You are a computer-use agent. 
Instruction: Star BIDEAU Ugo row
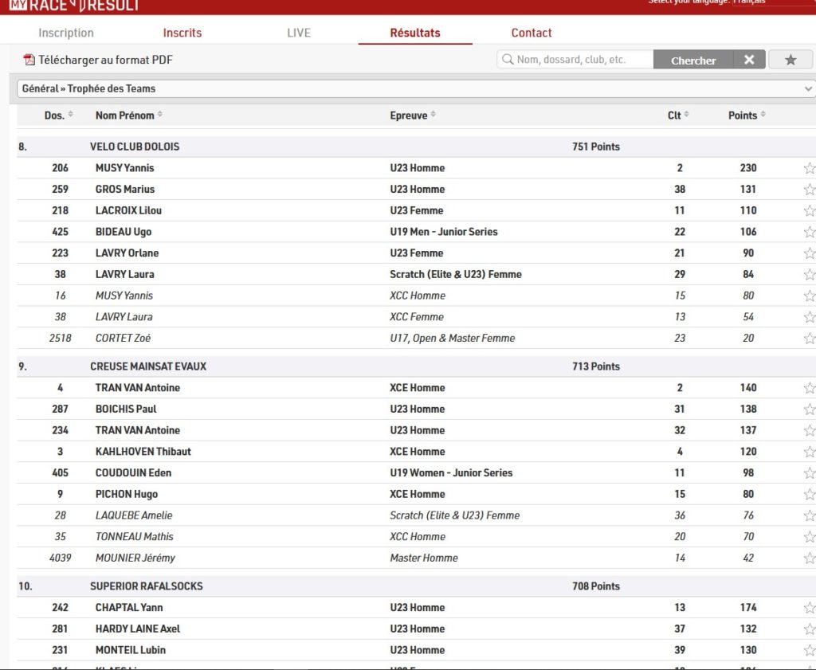(810, 232)
